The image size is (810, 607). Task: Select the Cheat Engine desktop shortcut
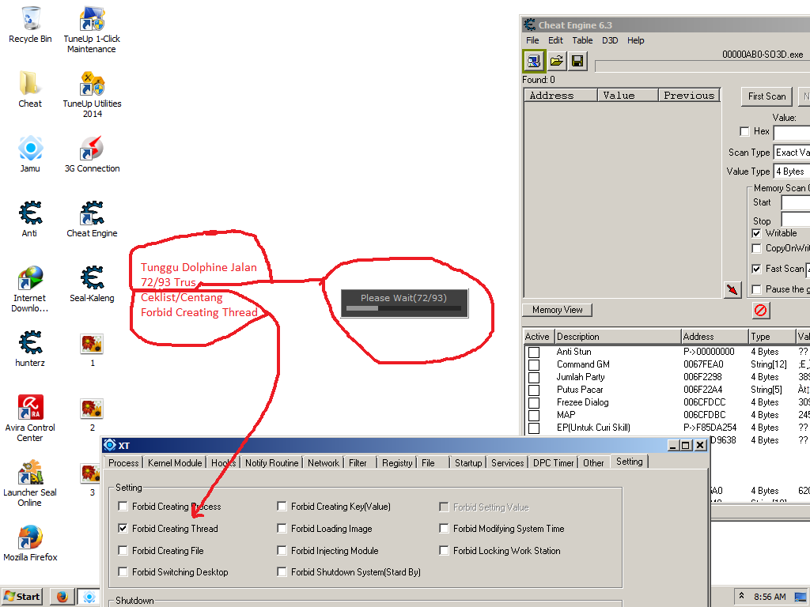[x=92, y=220]
